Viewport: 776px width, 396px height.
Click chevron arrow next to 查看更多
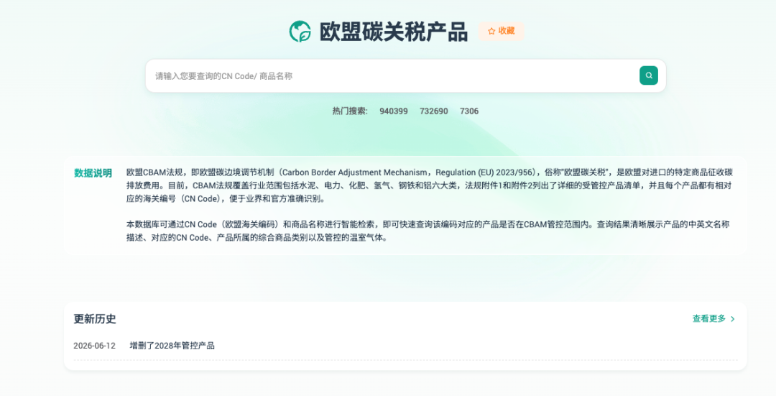tap(733, 319)
